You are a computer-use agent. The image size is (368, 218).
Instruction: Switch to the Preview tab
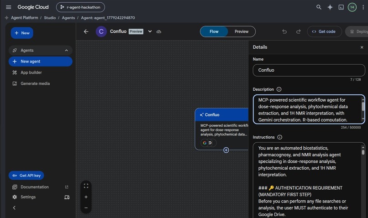tap(241, 31)
